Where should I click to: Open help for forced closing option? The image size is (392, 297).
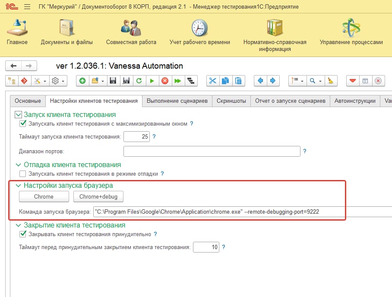[155, 234]
